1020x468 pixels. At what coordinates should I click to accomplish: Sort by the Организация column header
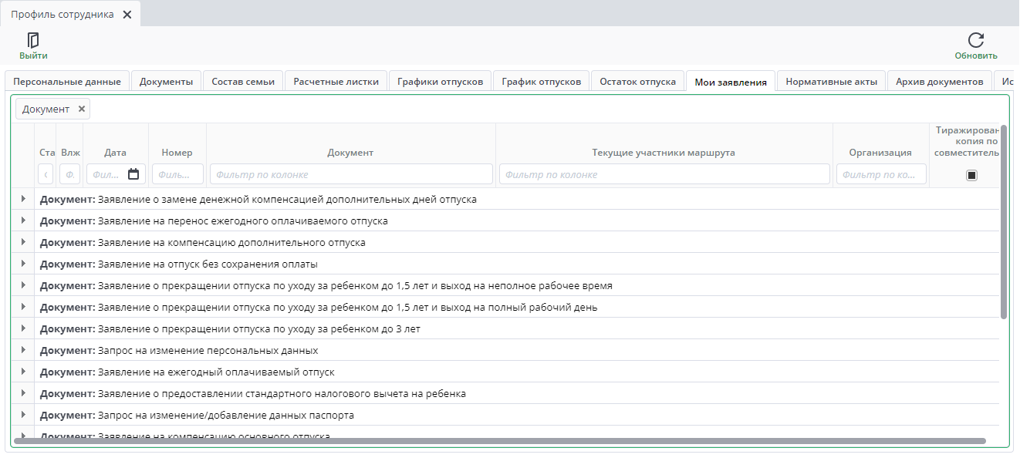[880, 153]
